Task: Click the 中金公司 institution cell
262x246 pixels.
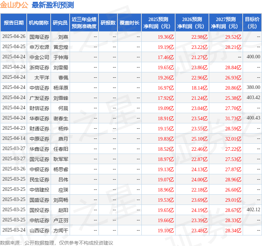Action: pyautogui.click(x=39, y=57)
